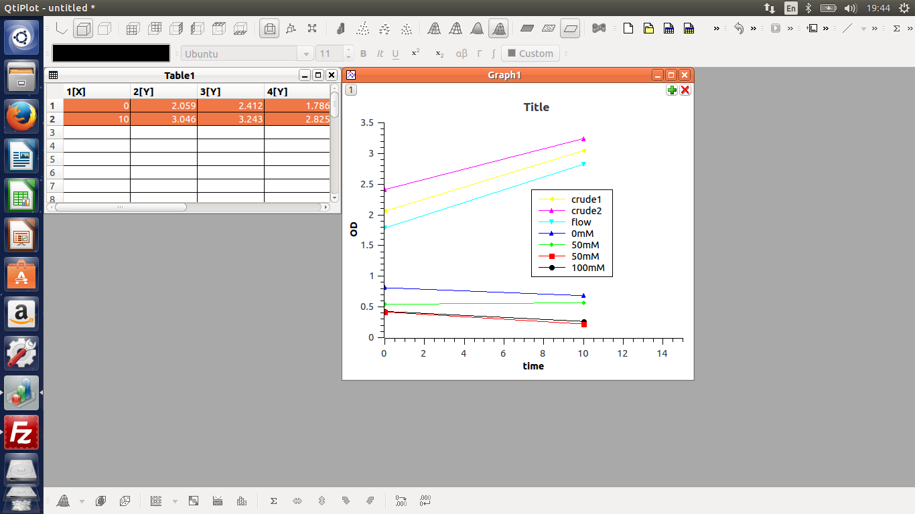Click the Sigma icon in top toolbar
This screenshot has width=915, height=514.
tap(897, 29)
